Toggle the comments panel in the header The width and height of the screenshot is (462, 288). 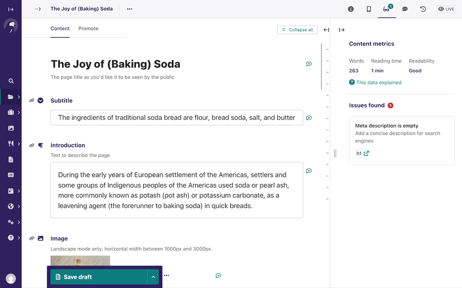pyautogui.click(x=405, y=9)
